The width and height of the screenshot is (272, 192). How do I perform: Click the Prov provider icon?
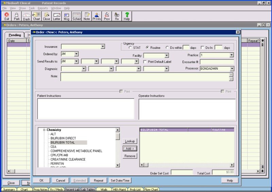coord(107,16)
